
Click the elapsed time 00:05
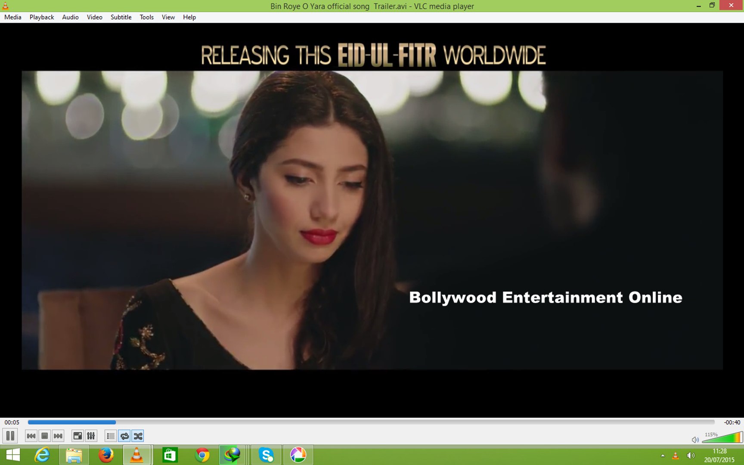coord(12,422)
